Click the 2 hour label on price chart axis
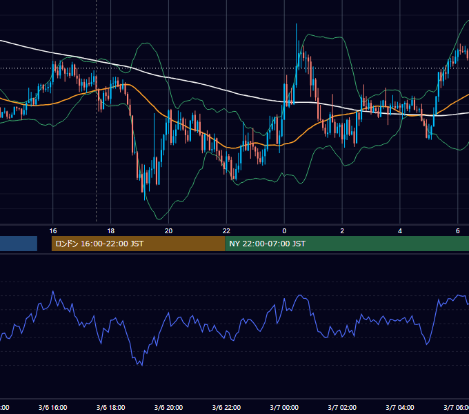 point(342,231)
